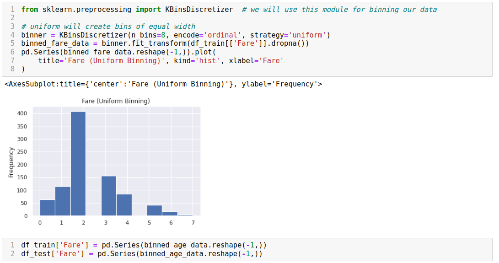Click the title='Fare (Uniform Binning)' argument line
This screenshot has height=263, width=499.
tap(161, 61)
